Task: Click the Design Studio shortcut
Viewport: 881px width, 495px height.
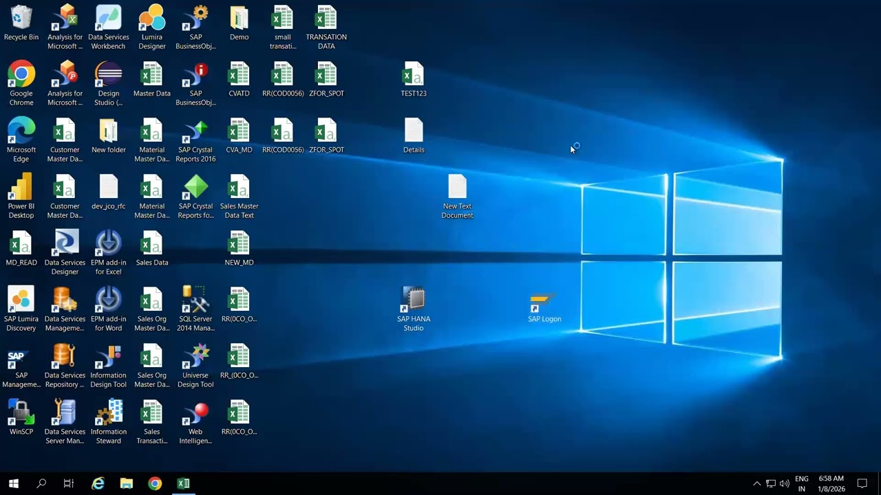Action: [109, 84]
